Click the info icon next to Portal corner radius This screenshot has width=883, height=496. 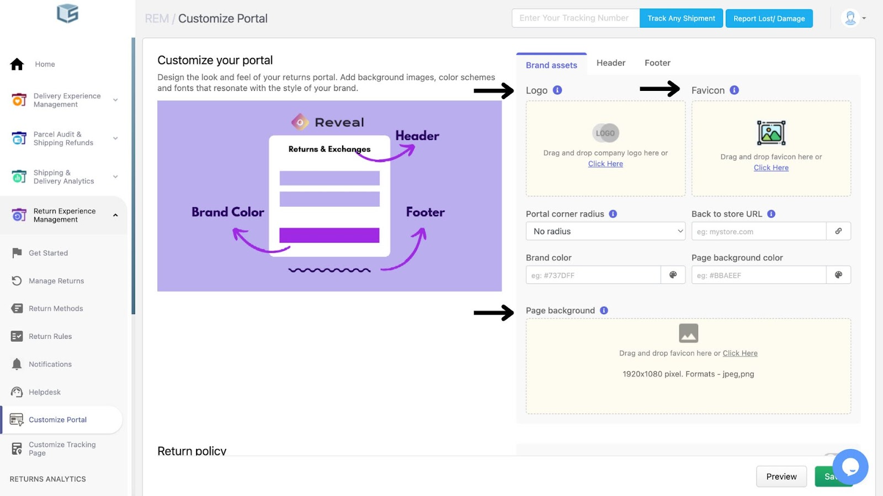pyautogui.click(x=613, y=214)
